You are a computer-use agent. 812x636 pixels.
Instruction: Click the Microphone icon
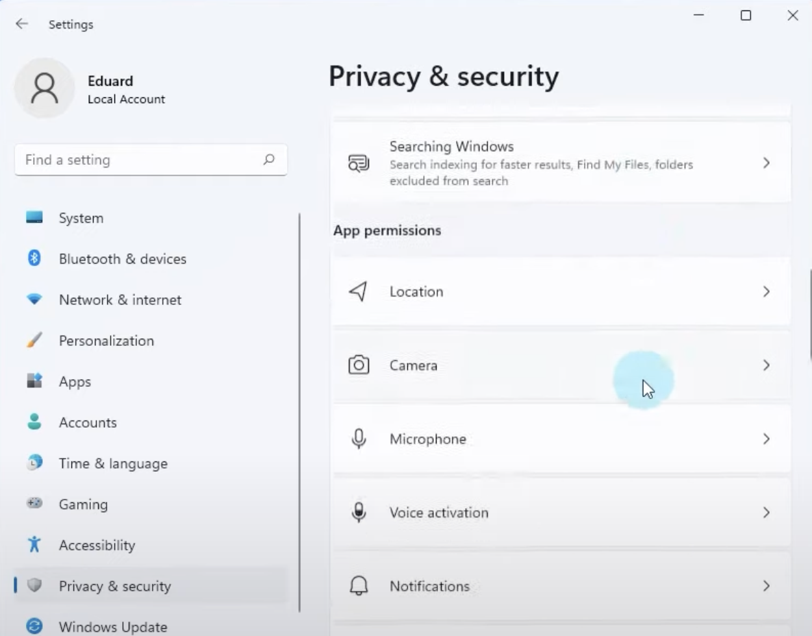click(359, 439)
